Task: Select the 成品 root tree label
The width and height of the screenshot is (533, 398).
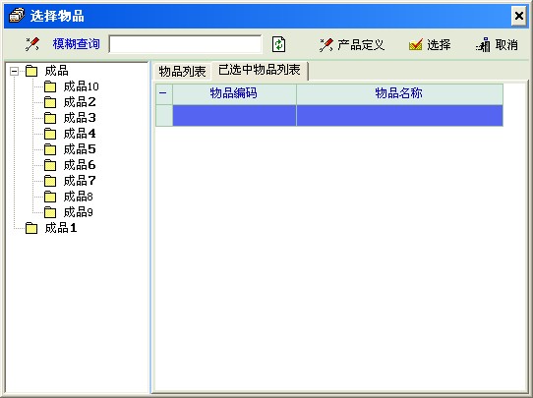Action: click(56, 71)
